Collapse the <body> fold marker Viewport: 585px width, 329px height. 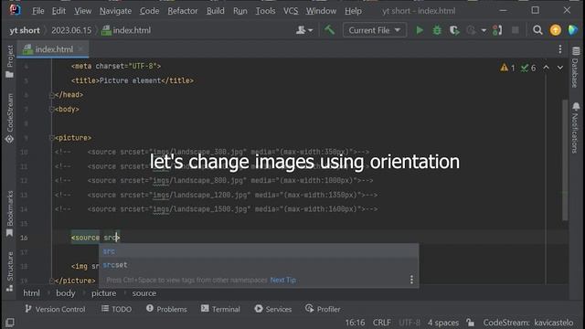pyautogui.click(x=51, y=110)
